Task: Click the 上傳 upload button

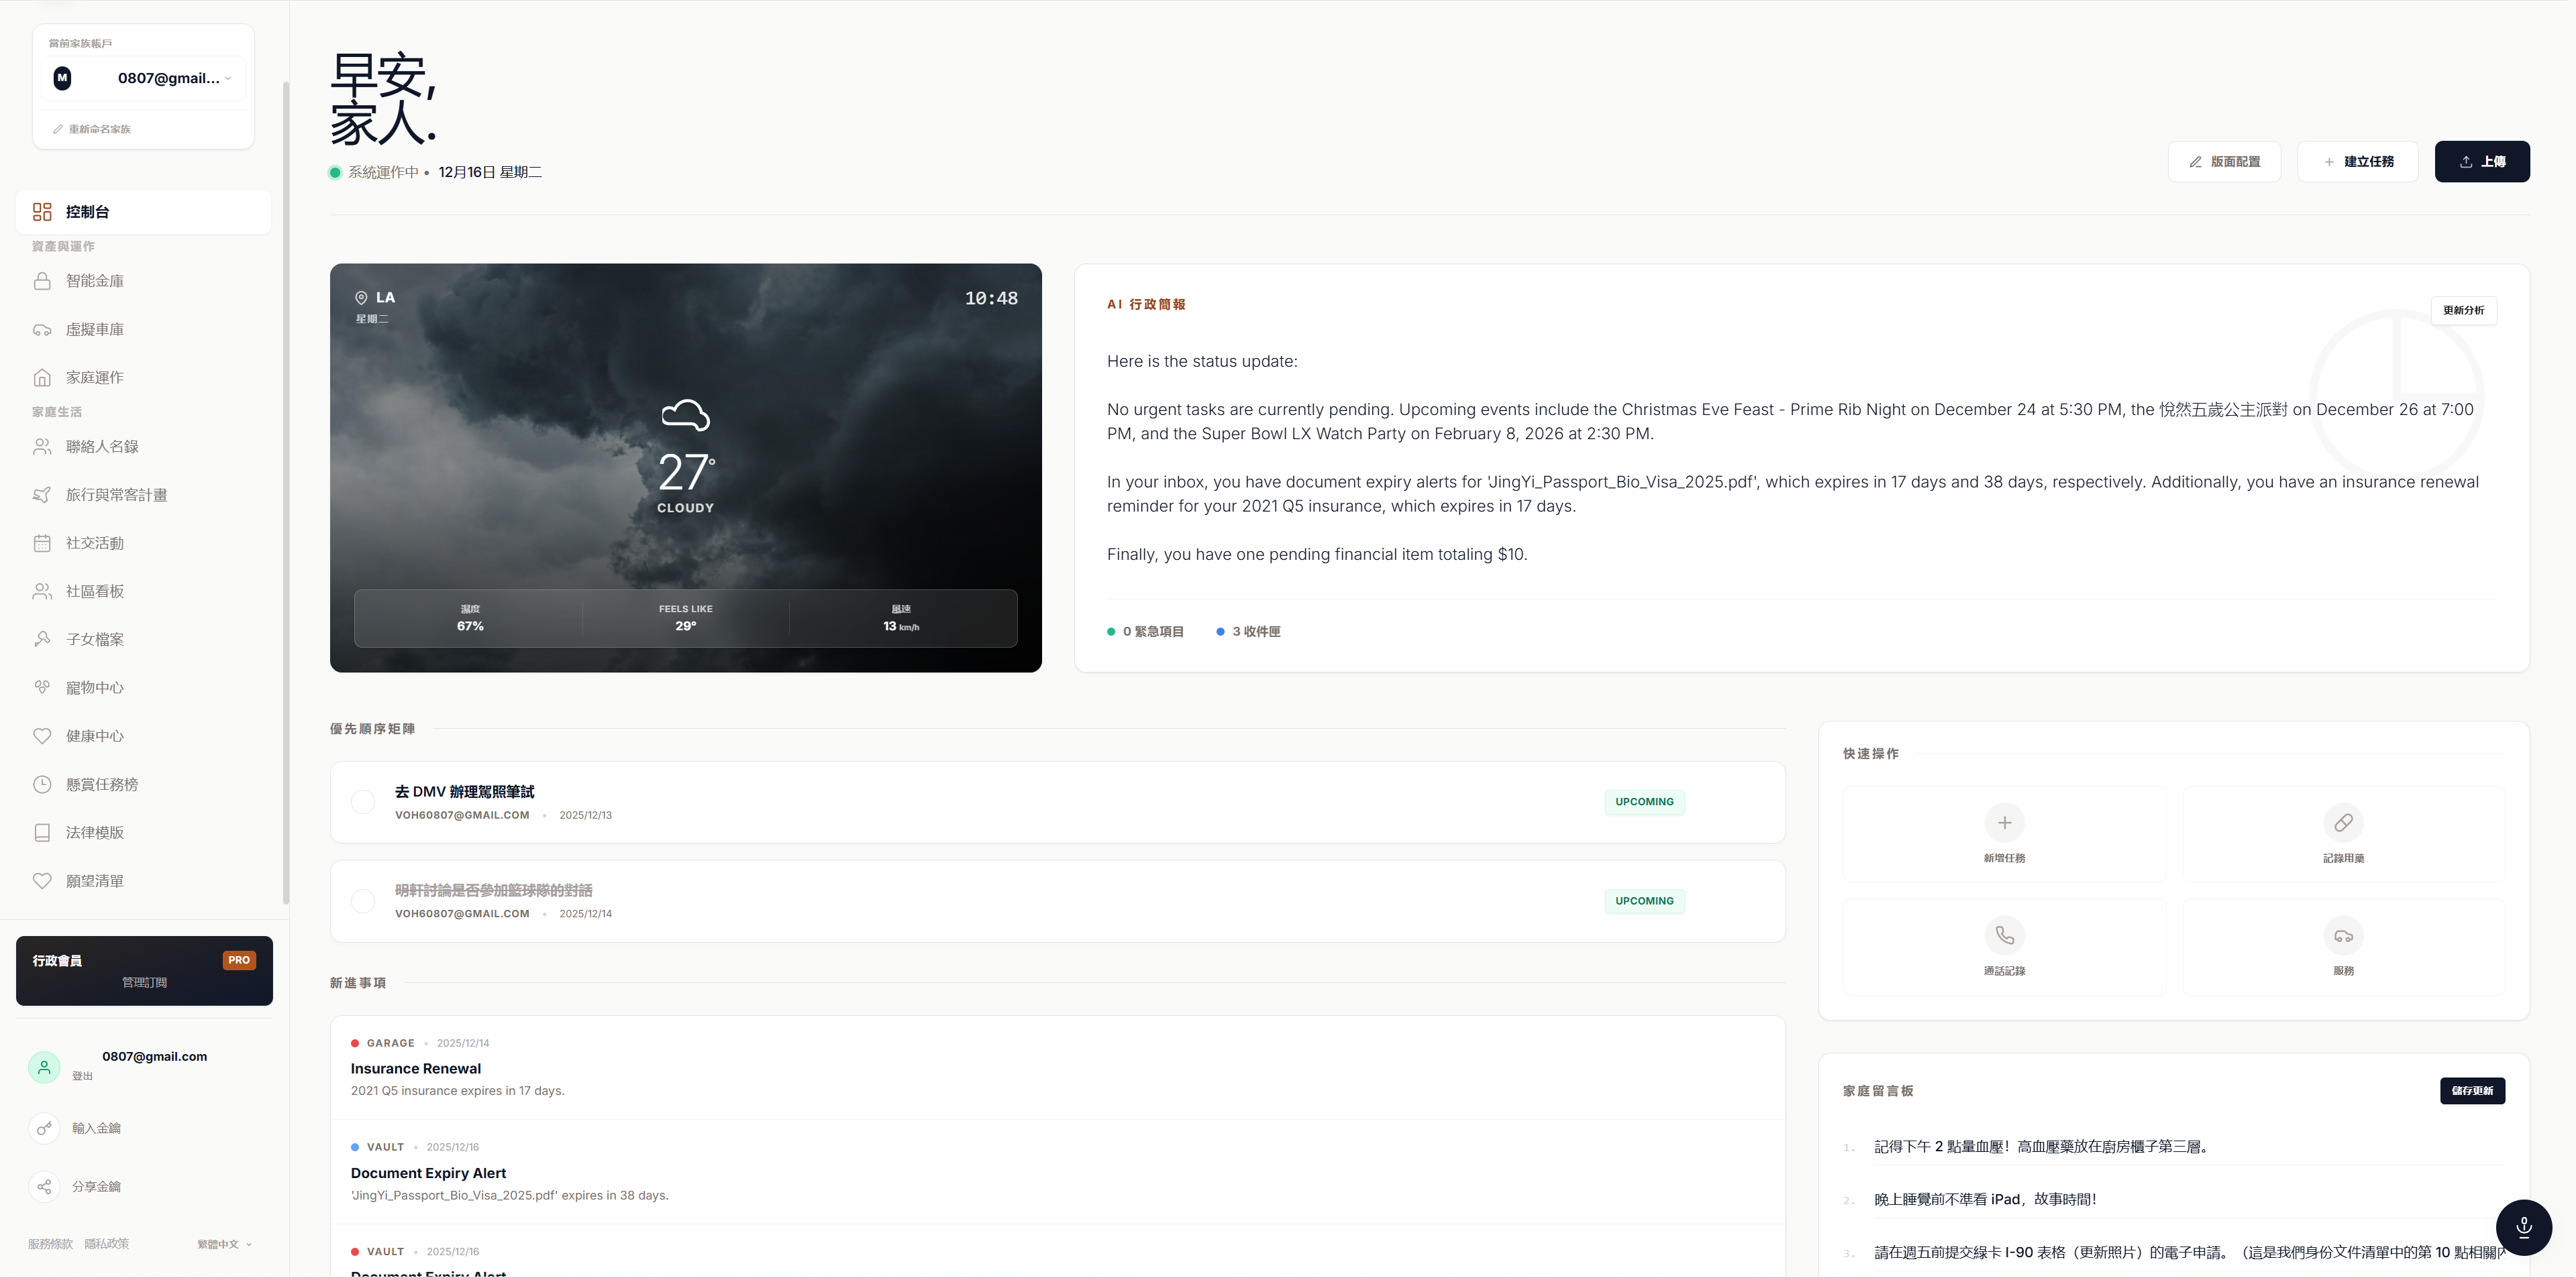Action: (2482, 161)
